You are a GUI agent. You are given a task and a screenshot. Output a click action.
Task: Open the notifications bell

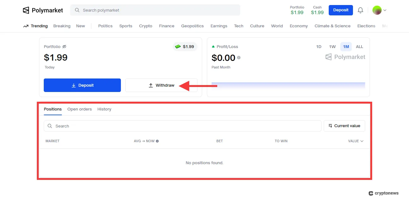pos(360,10)
